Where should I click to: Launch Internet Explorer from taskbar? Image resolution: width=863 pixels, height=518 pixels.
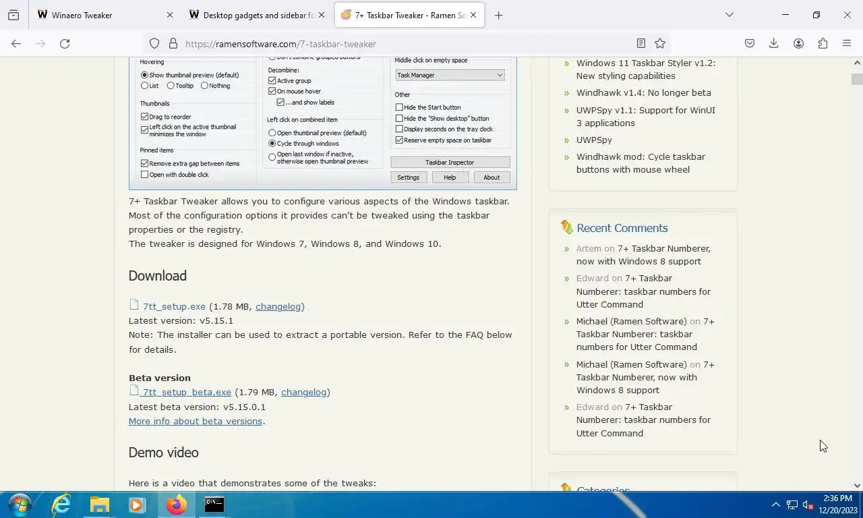61,505
